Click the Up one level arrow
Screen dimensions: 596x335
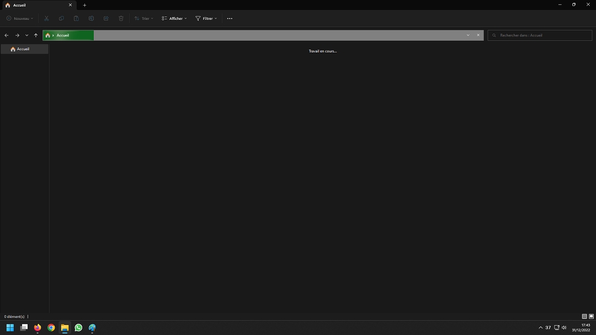click(35, 35)
